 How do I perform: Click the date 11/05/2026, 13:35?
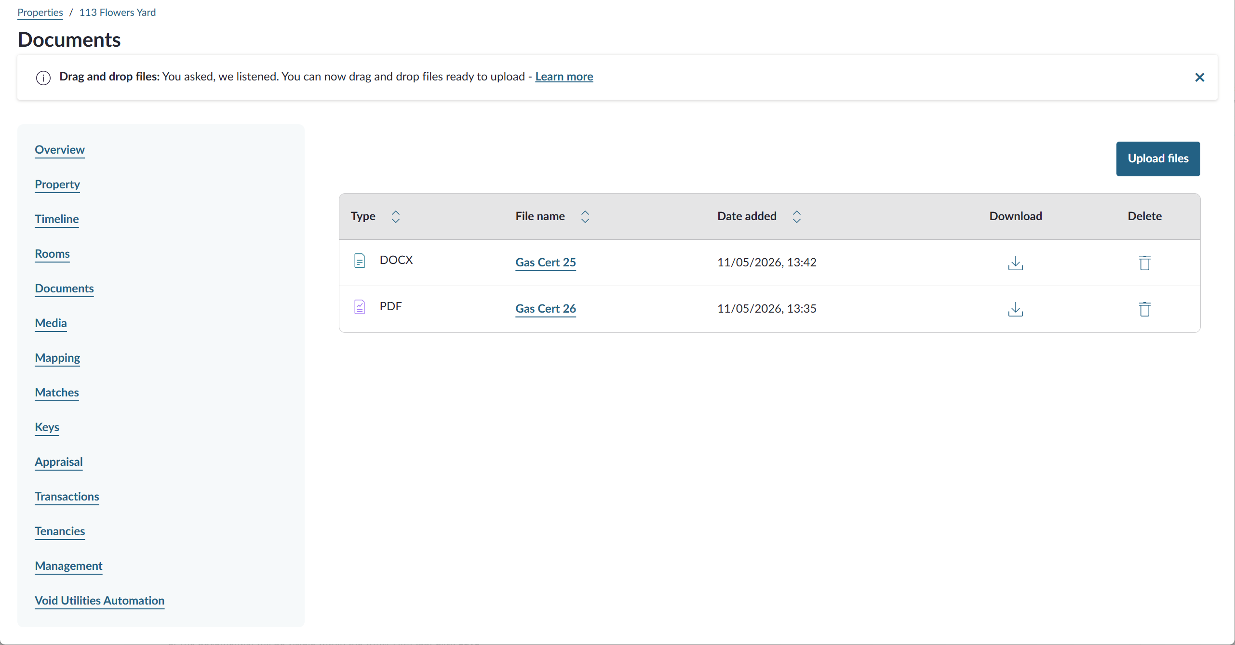[x=766, y=309]
